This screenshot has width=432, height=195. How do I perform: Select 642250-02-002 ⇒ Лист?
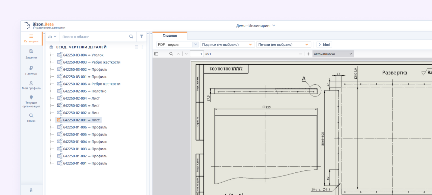coord(81,113)
